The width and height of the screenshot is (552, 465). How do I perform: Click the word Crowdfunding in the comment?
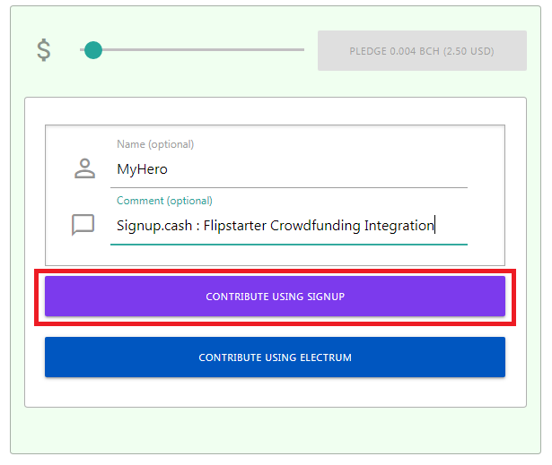point(315,226)
